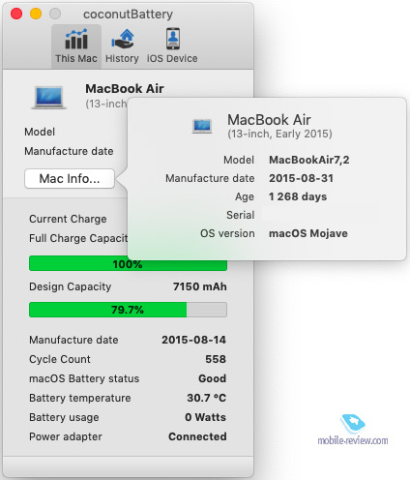Open the This Mac chart icon
The height and width of the screenshot is (480, 410).
tap(76, 39)
